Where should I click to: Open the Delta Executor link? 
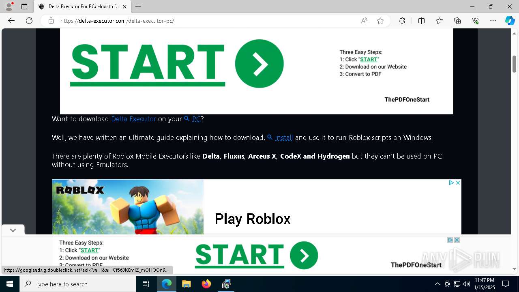coord(133,119)
